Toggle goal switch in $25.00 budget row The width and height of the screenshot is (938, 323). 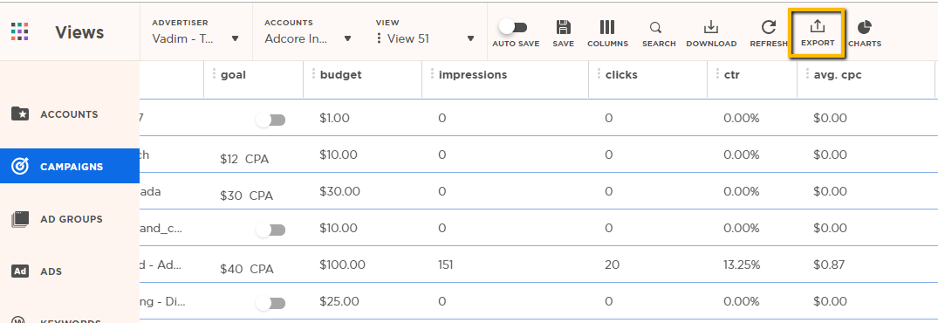click(x=270, y=303)
